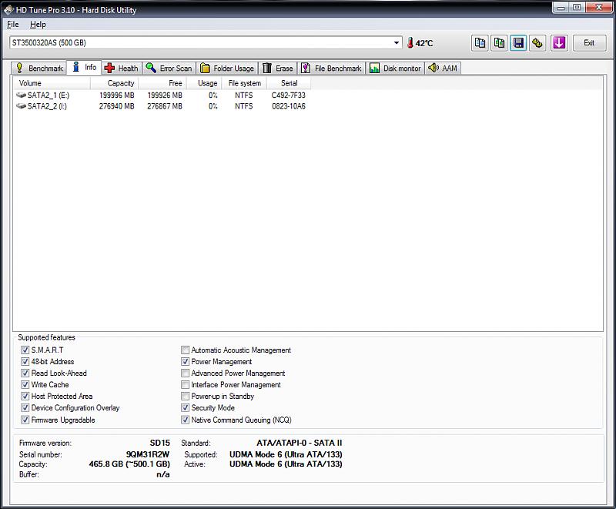Viewport: 616px width, 509px height.
Task: Maximize the HD Tune Pro window
Action: pyautogui.click(x=577, y=8)
